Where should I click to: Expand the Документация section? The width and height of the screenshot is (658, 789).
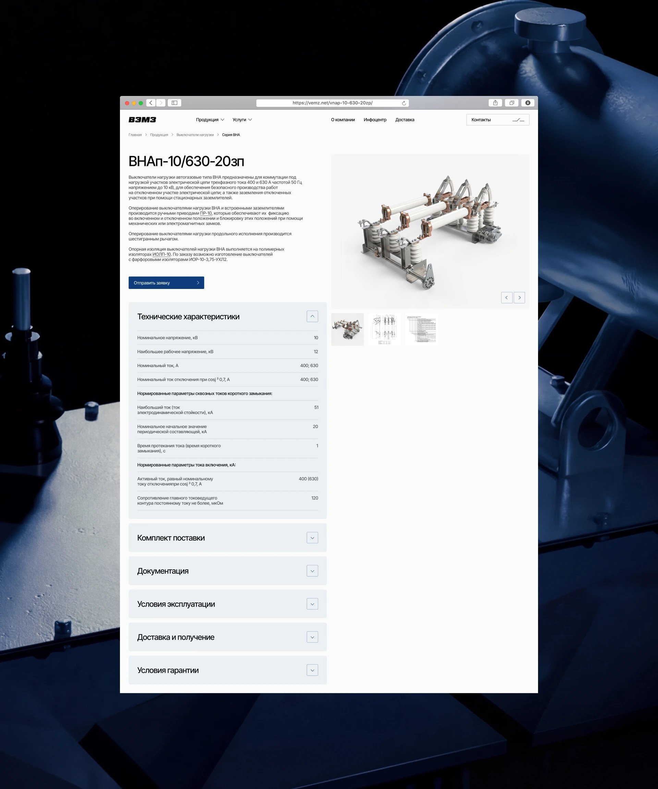tap(313, 571)
